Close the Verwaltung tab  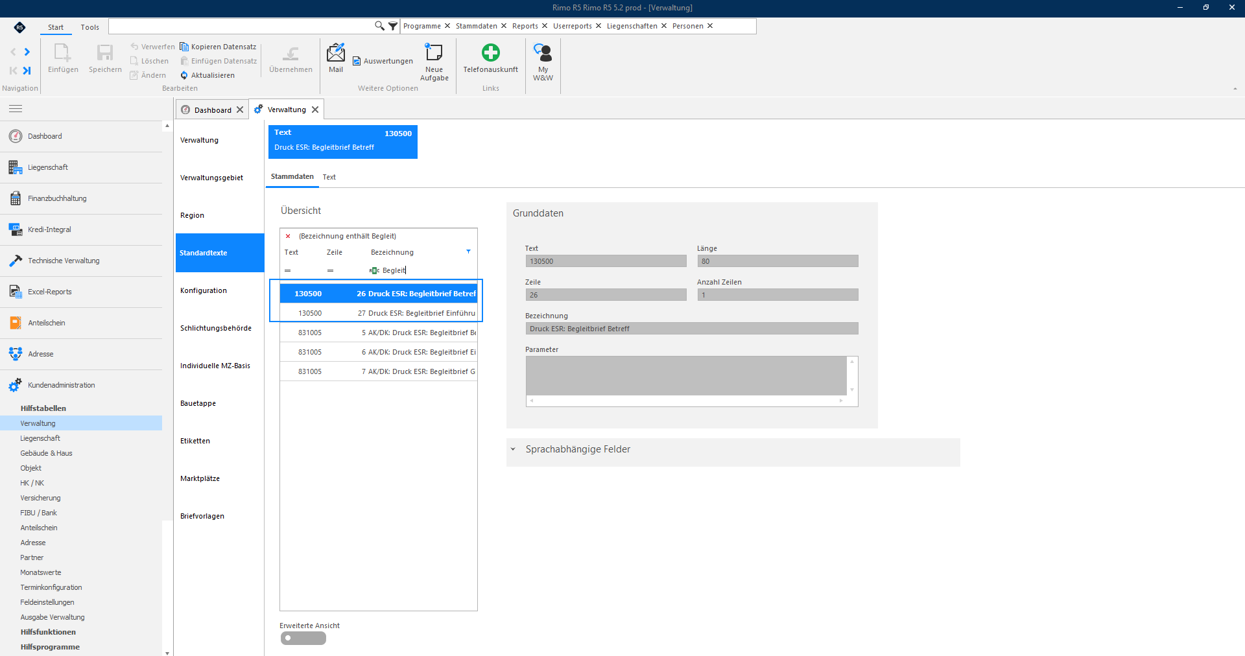click(315, 110)
